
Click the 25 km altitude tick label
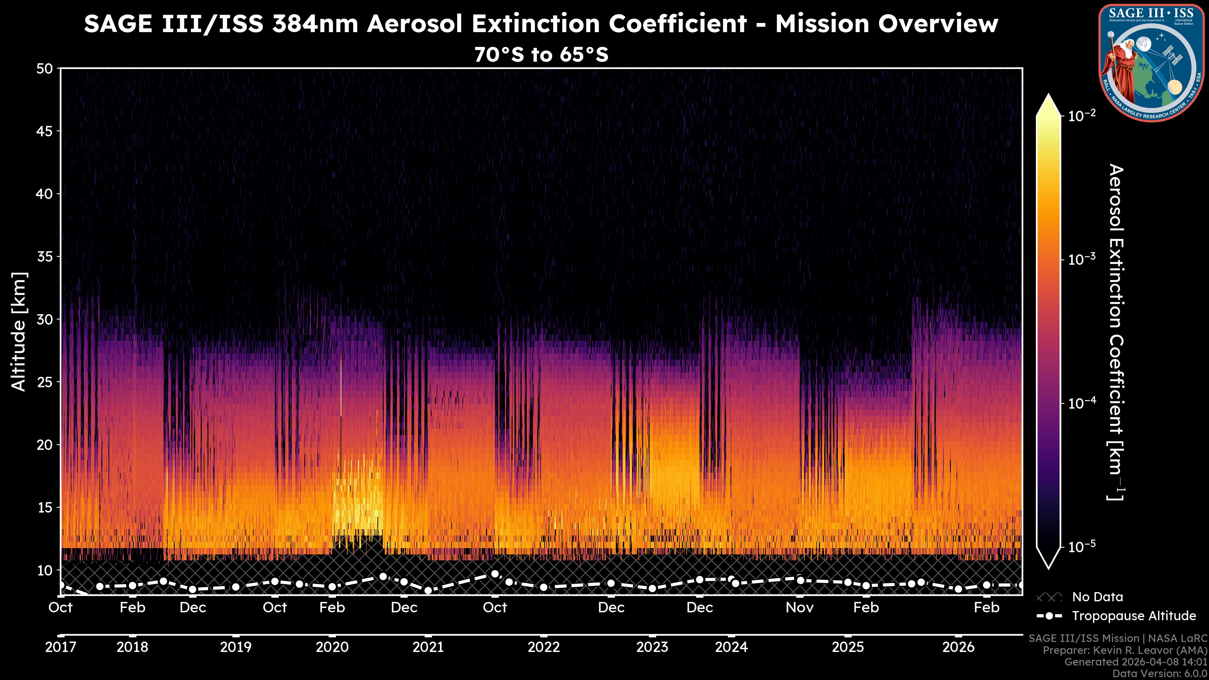pyautogui.click(x=45, y=382)
